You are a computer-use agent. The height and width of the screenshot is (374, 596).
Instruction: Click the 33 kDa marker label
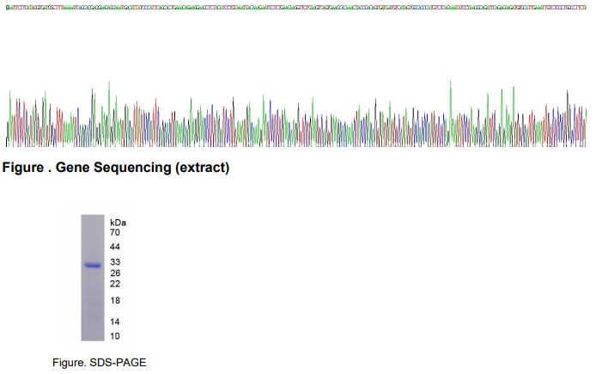(x=115, y=261)
